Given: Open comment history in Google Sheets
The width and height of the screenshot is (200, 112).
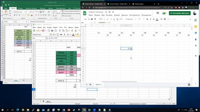Looking at the screenshot, I should [157, 13].
